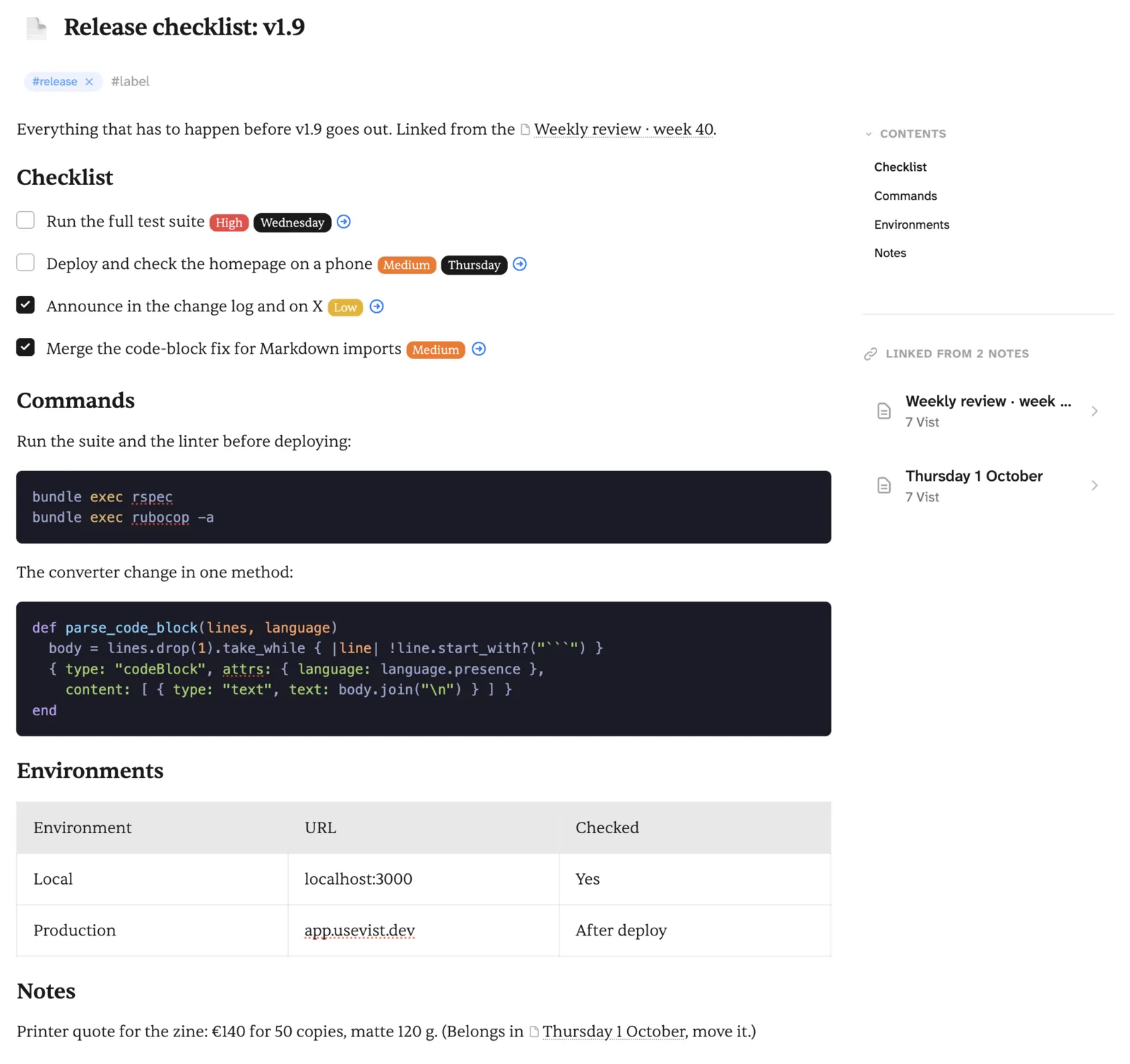
Task: Click the Medium badge on the Merge task
Action: 436,349
